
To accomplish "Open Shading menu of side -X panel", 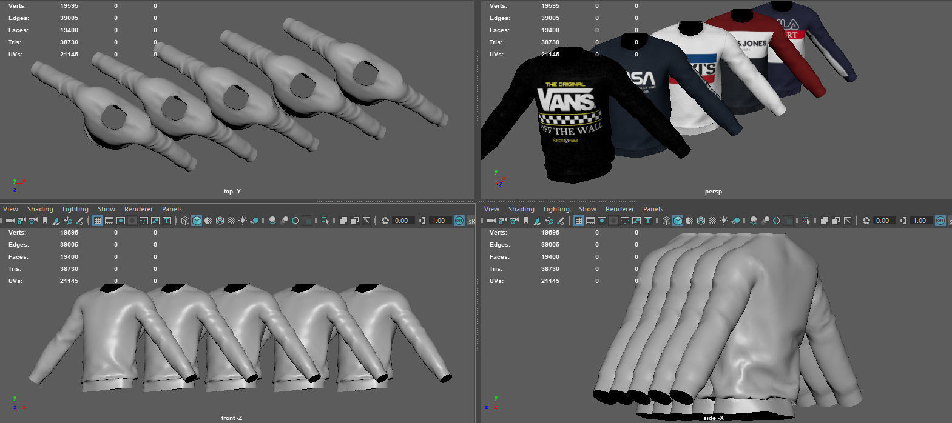I will 521,209.
